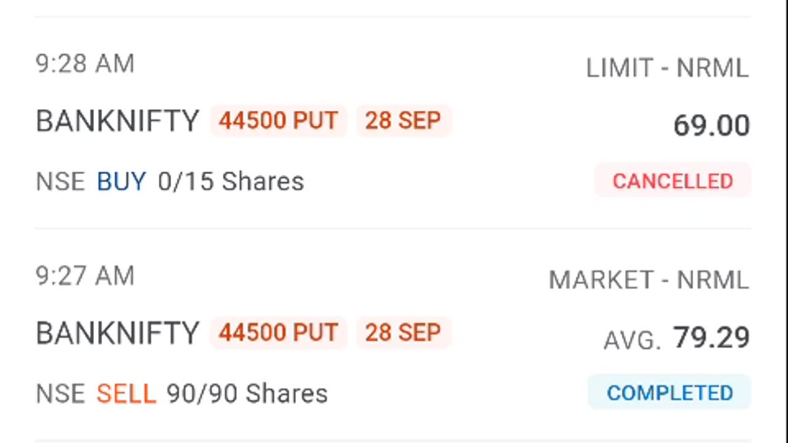Click the NSE exchange label beside BUY
This screenshot has height=443, width=788.
click(x=60, y=182)
